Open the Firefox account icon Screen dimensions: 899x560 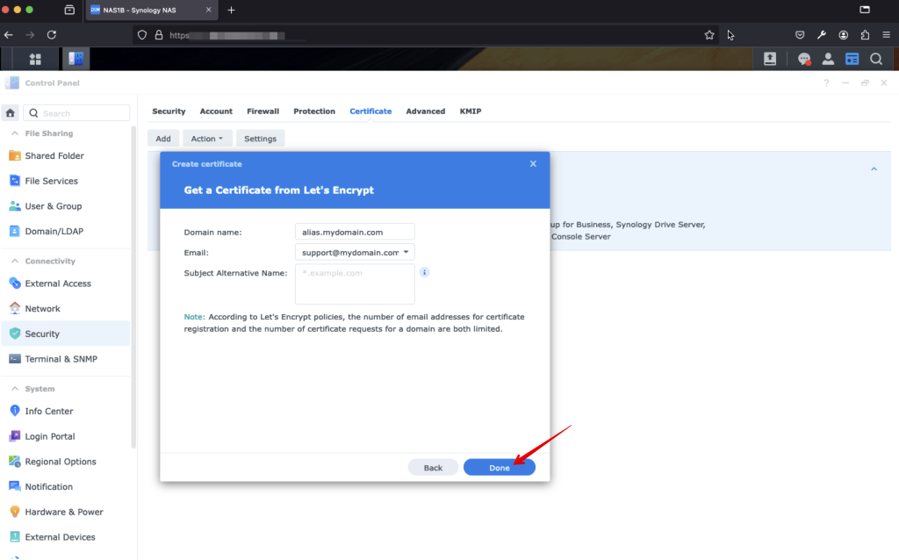(844, 35)
